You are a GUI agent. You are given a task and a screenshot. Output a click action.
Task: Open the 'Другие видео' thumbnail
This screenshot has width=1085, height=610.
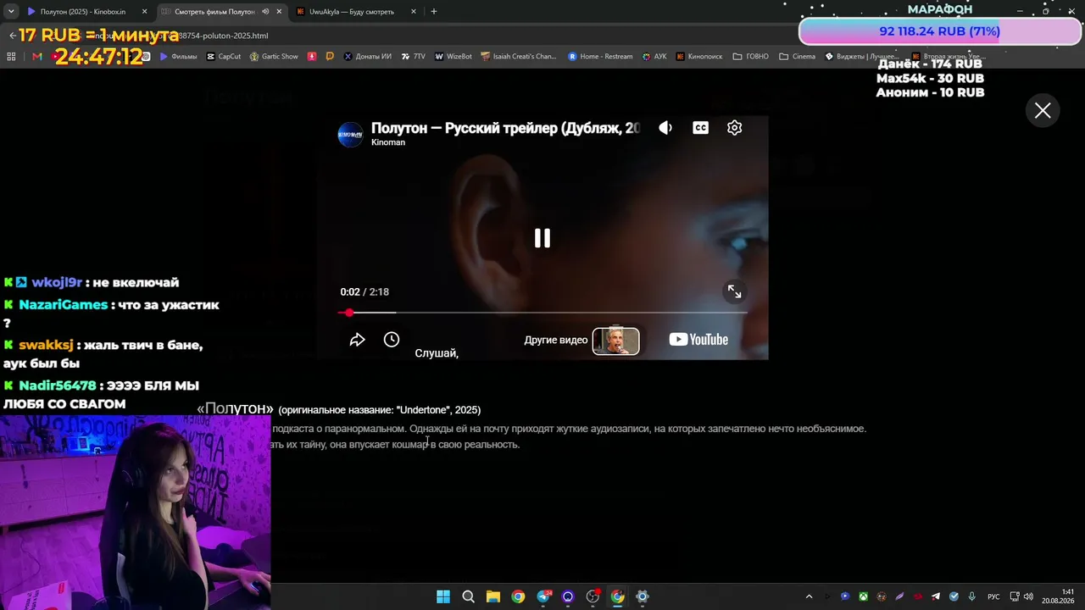tap(616, 341)
